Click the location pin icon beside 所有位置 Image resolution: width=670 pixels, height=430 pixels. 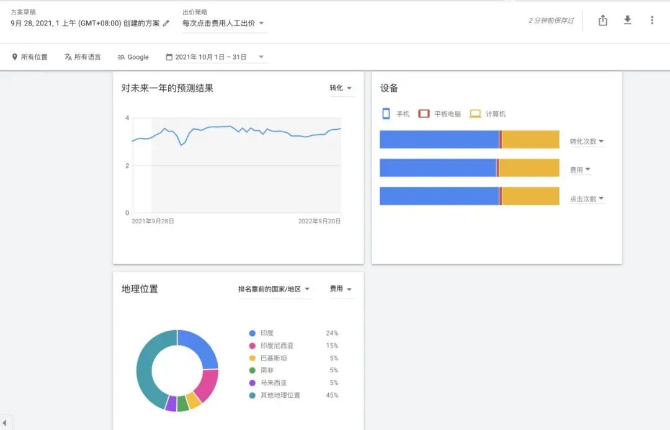pos(14,56)
